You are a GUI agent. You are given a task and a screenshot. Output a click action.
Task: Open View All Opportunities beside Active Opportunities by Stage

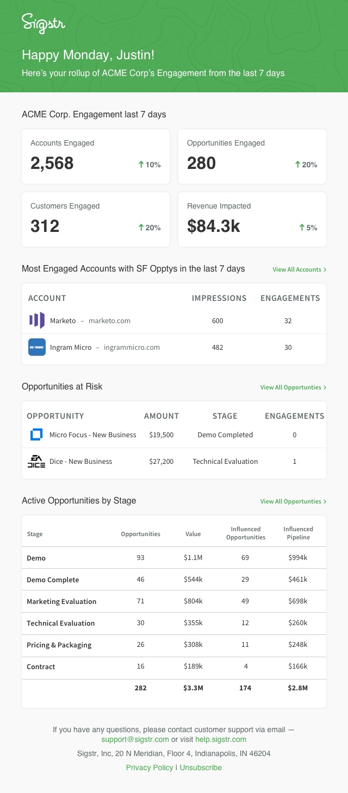293,501
